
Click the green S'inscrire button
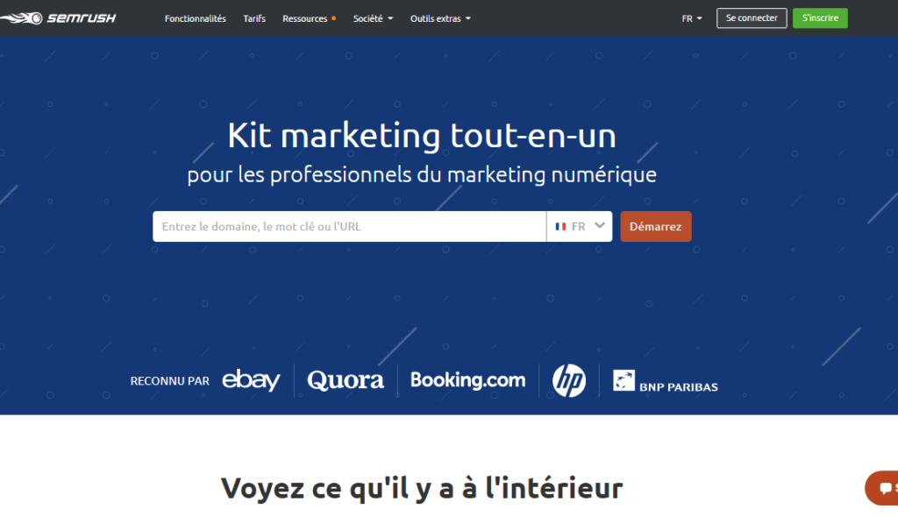(820, 18)
